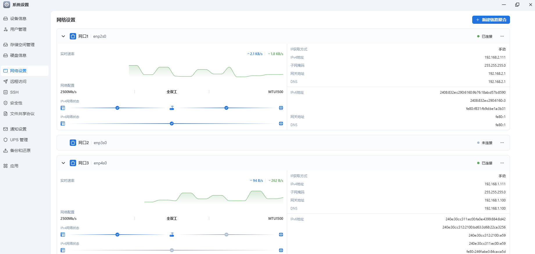Click the 网口2 network port icon
Image resolution: width=535 pixels, height=254 pixels.
73,143
